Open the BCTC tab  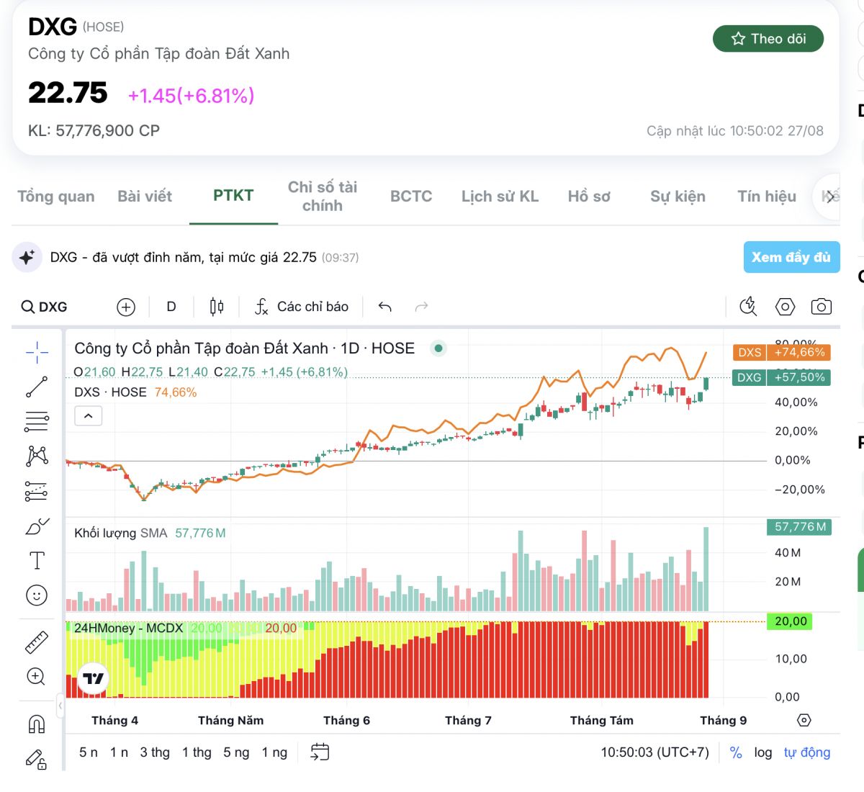411,197
